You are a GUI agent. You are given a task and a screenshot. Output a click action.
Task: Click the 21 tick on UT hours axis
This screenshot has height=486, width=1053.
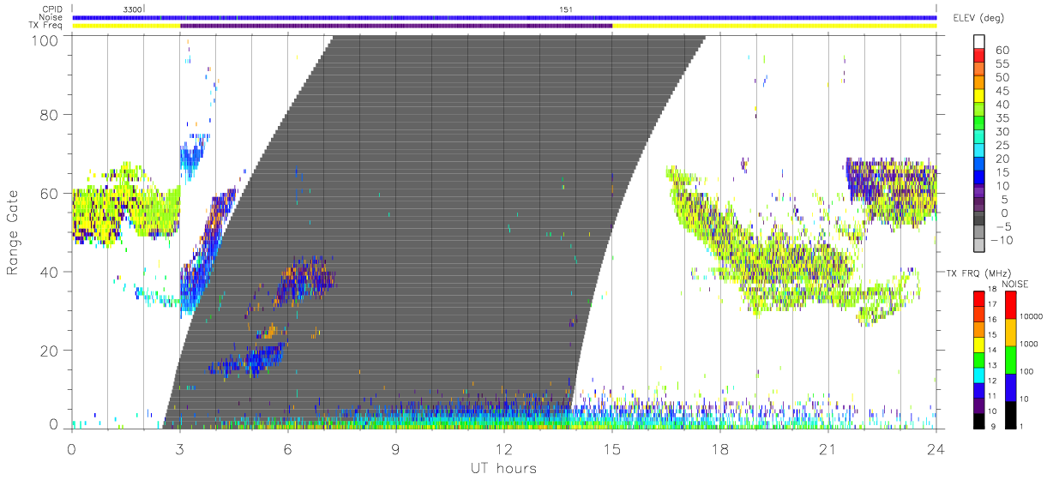point(828,449)
